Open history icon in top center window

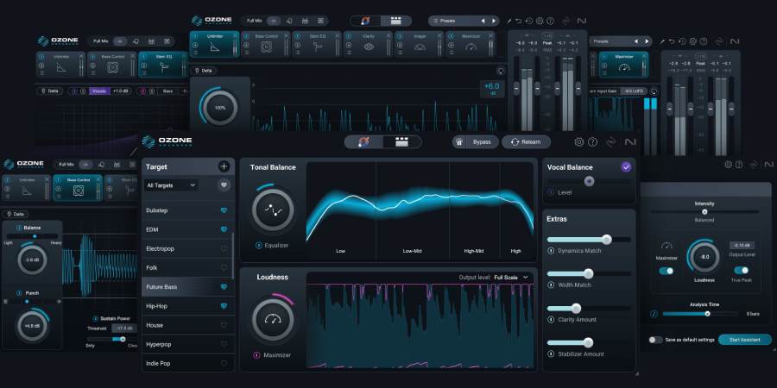(528, 22)
